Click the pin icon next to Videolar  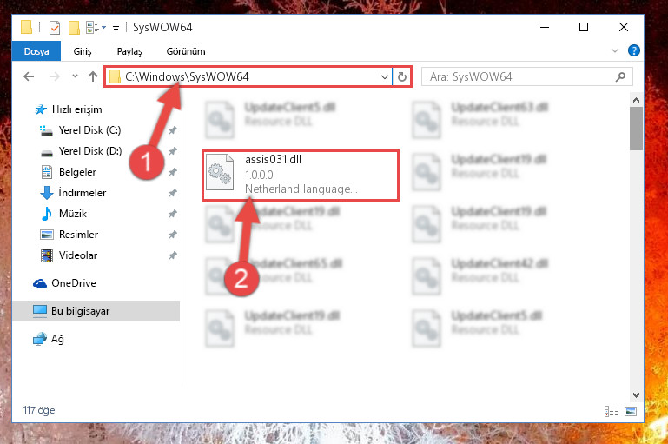173,255
